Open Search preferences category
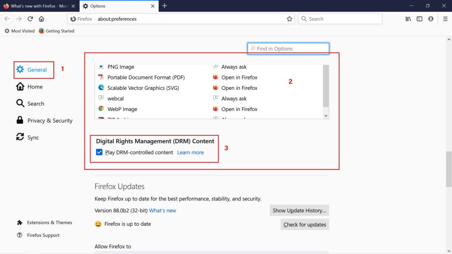 tap(30, 104)
